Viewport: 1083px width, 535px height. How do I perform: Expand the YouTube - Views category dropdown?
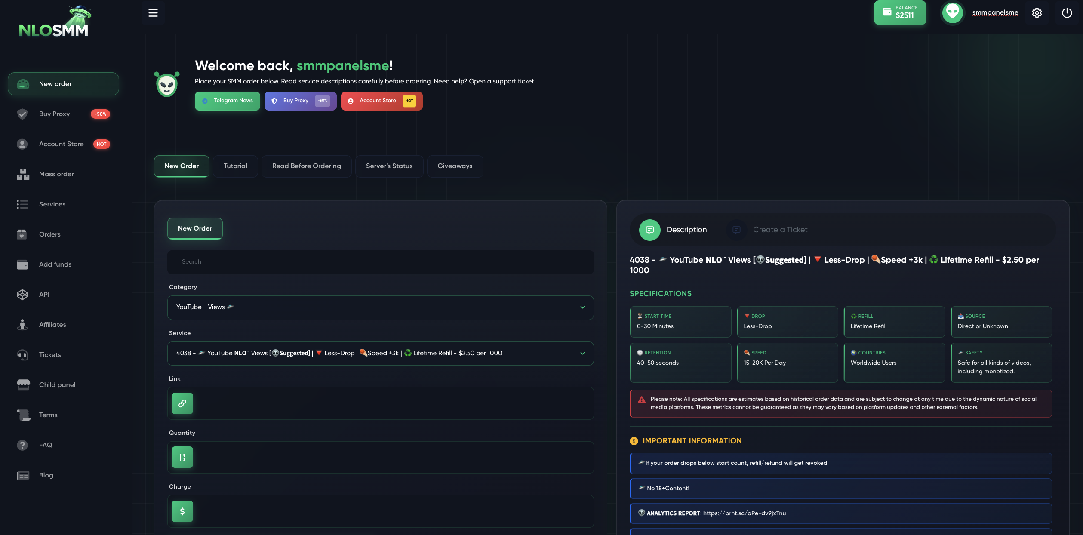tap(380, 307)
